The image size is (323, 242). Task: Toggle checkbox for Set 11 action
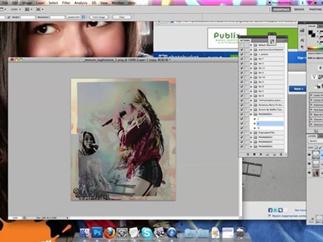(242, 68)
